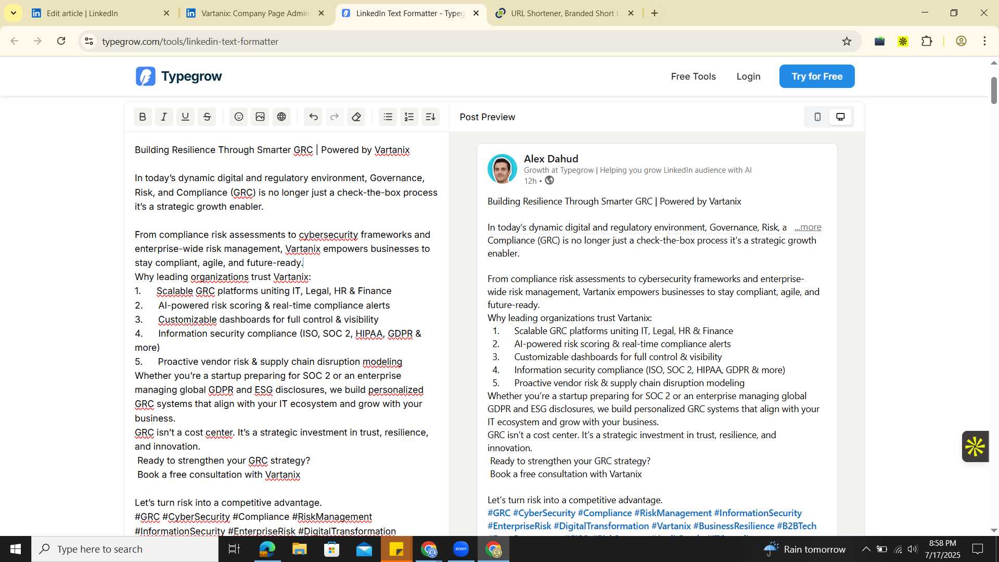Click the descending sort list icon

click(x=431, y=117)
